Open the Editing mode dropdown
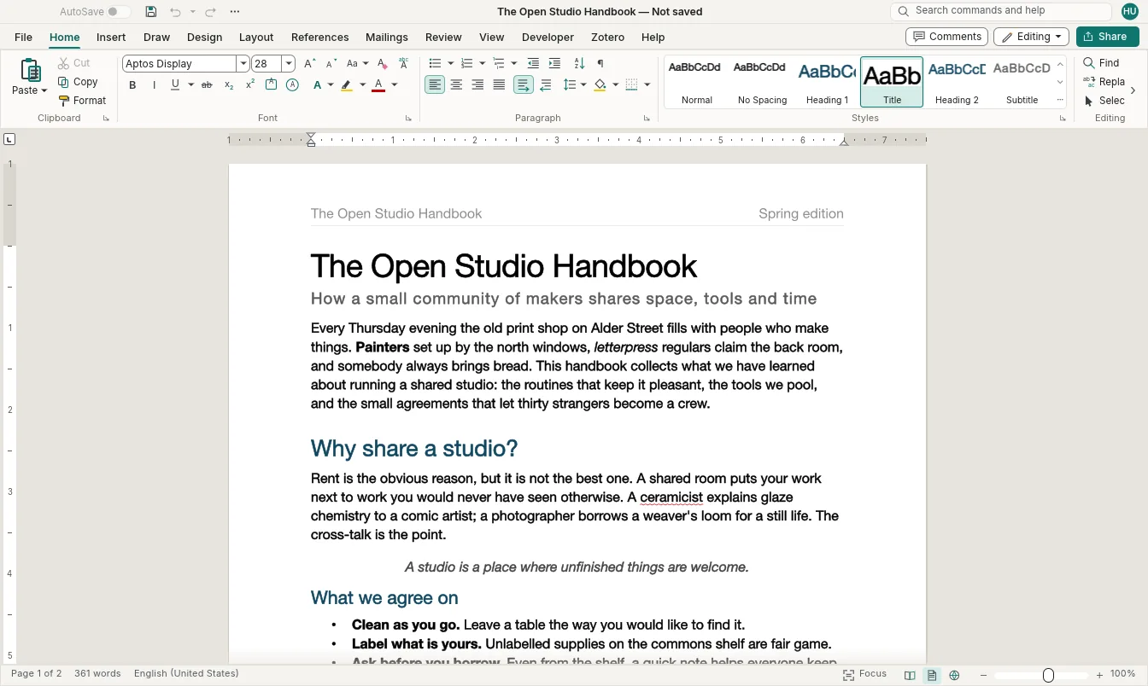The height and width of the screenshot is (686, 1148). [x=1031, y=37]
